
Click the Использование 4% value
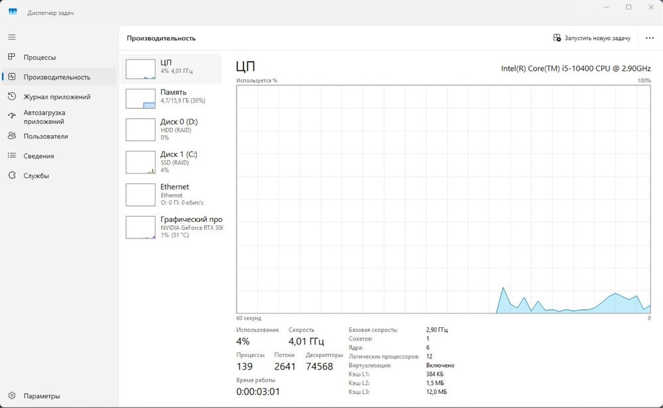click(x=243, y=341)
